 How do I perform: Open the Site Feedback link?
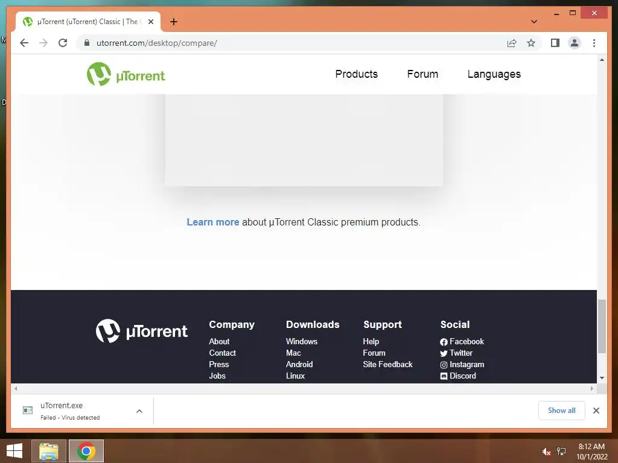(x=387, y=364)
